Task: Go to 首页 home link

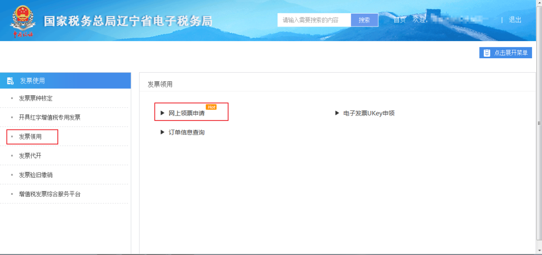Action: pyautogui.click(x=399, y=20)
